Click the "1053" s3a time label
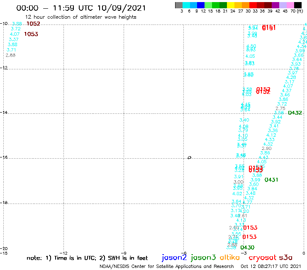 point(31,34)
